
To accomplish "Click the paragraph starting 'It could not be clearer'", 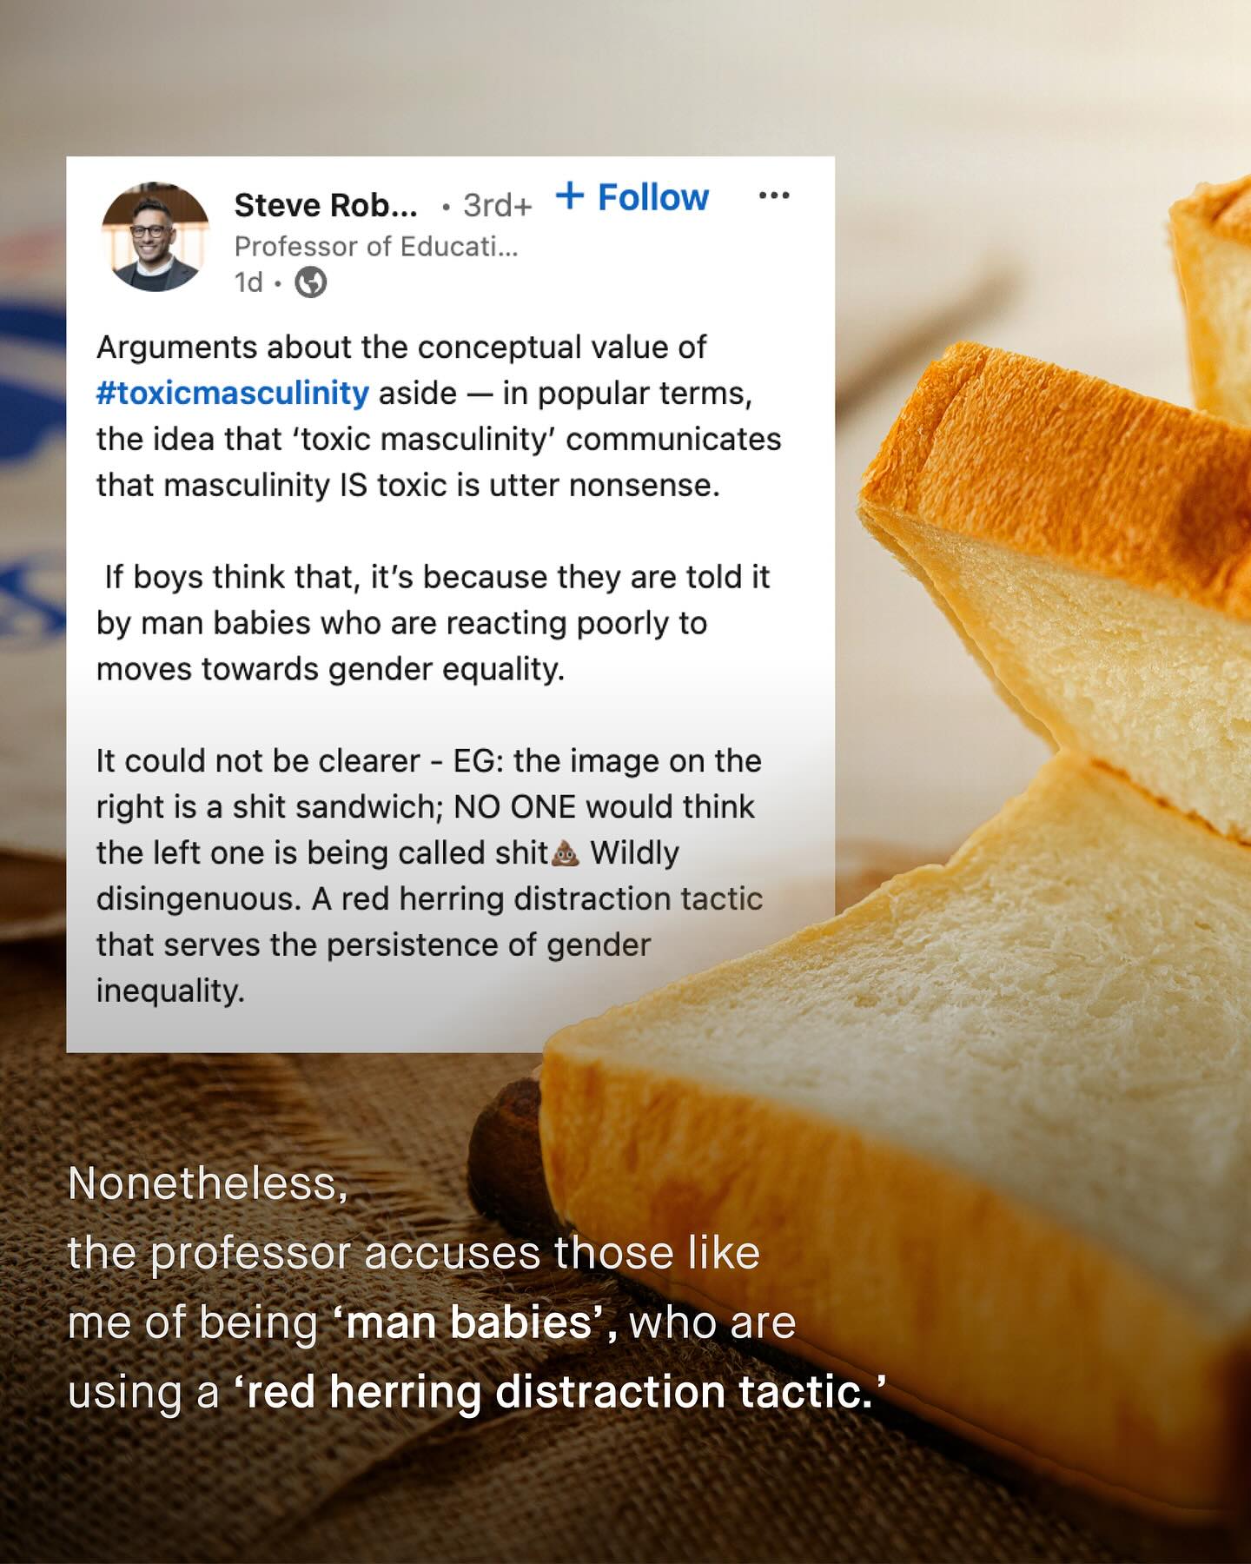I will pos(429,875).
